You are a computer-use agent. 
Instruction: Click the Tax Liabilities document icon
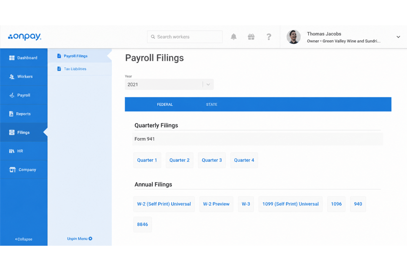click(x=59, y=69)
